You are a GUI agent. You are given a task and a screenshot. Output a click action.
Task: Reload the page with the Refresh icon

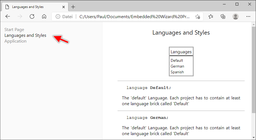32,16
